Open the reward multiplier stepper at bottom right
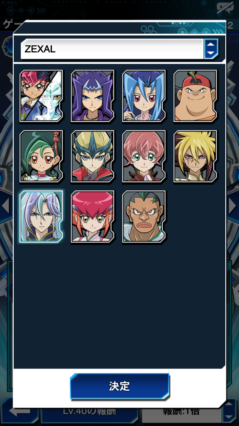This screenshot has width=239, height=426. [229, 411]
